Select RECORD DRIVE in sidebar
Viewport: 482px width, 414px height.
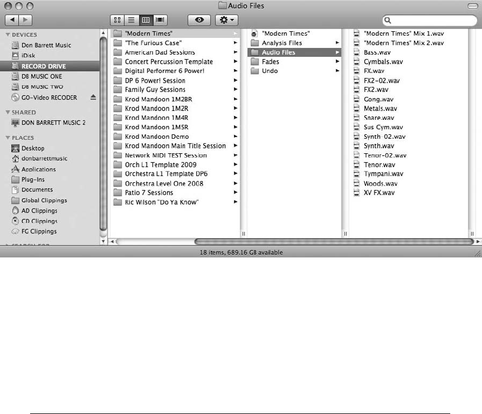tap(50, 66)
